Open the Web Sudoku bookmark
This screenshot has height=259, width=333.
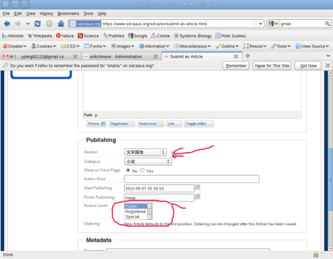pos(230,36)
